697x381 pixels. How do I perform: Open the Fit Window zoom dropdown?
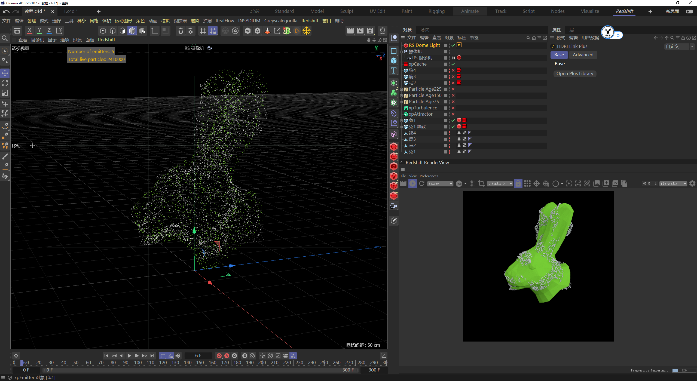pos(673,184)
